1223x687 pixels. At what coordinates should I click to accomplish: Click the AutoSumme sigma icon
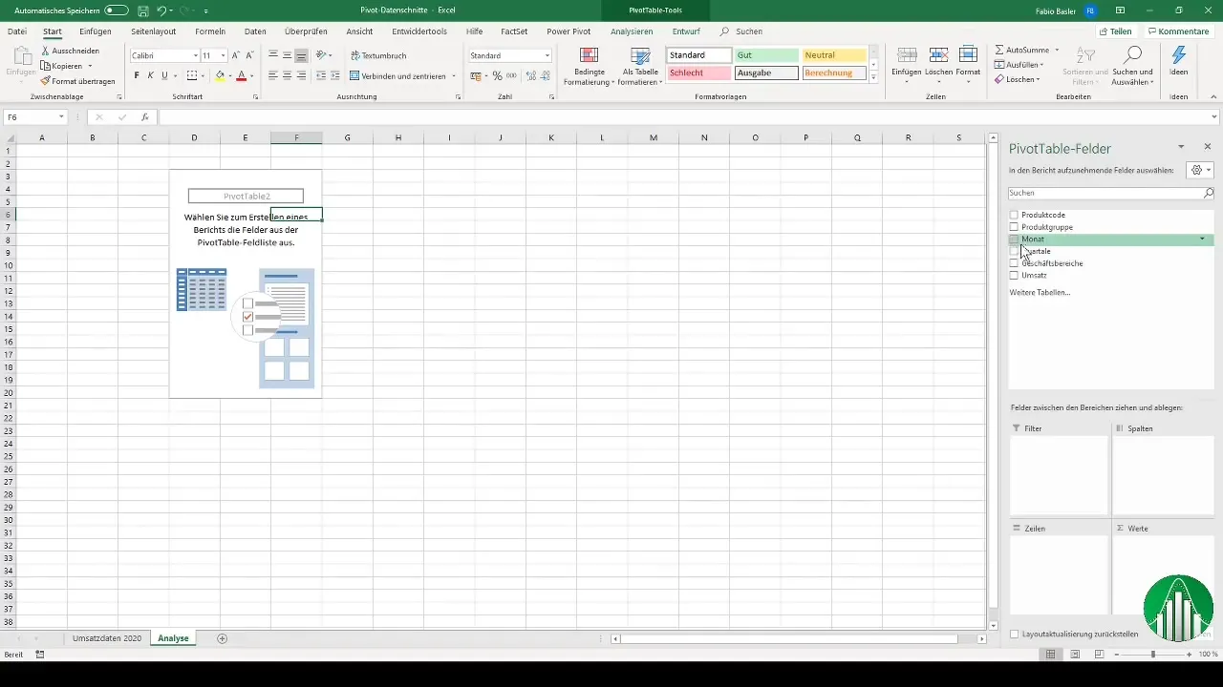point(998,49)
